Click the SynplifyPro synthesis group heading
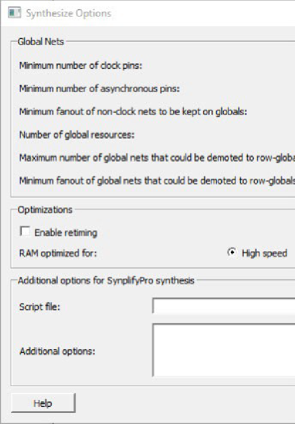295x424 pixels. click(106, 281)
